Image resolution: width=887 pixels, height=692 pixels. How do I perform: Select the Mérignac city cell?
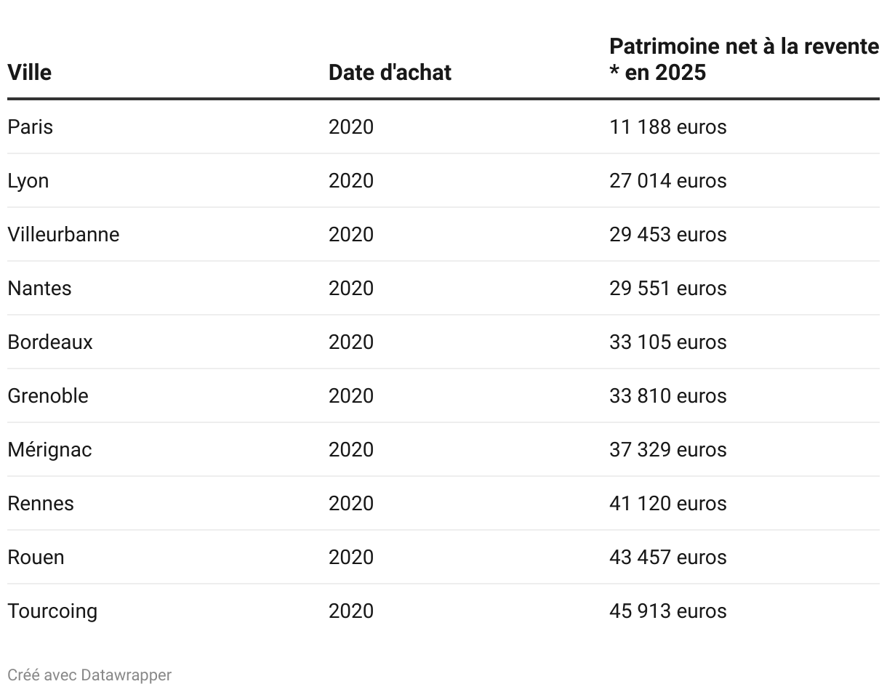50,449
